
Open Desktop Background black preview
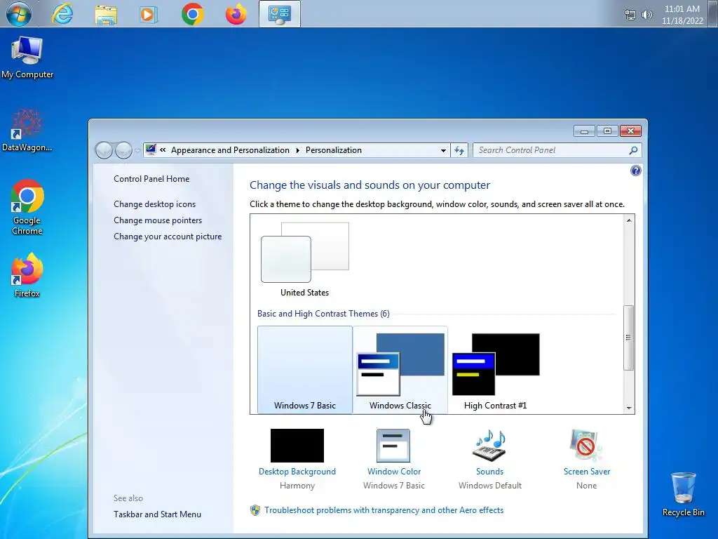pyautogui.click(x=297, y=446)
